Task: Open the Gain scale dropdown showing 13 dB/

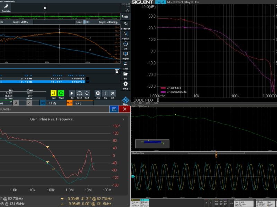Action: click(55, 102)
